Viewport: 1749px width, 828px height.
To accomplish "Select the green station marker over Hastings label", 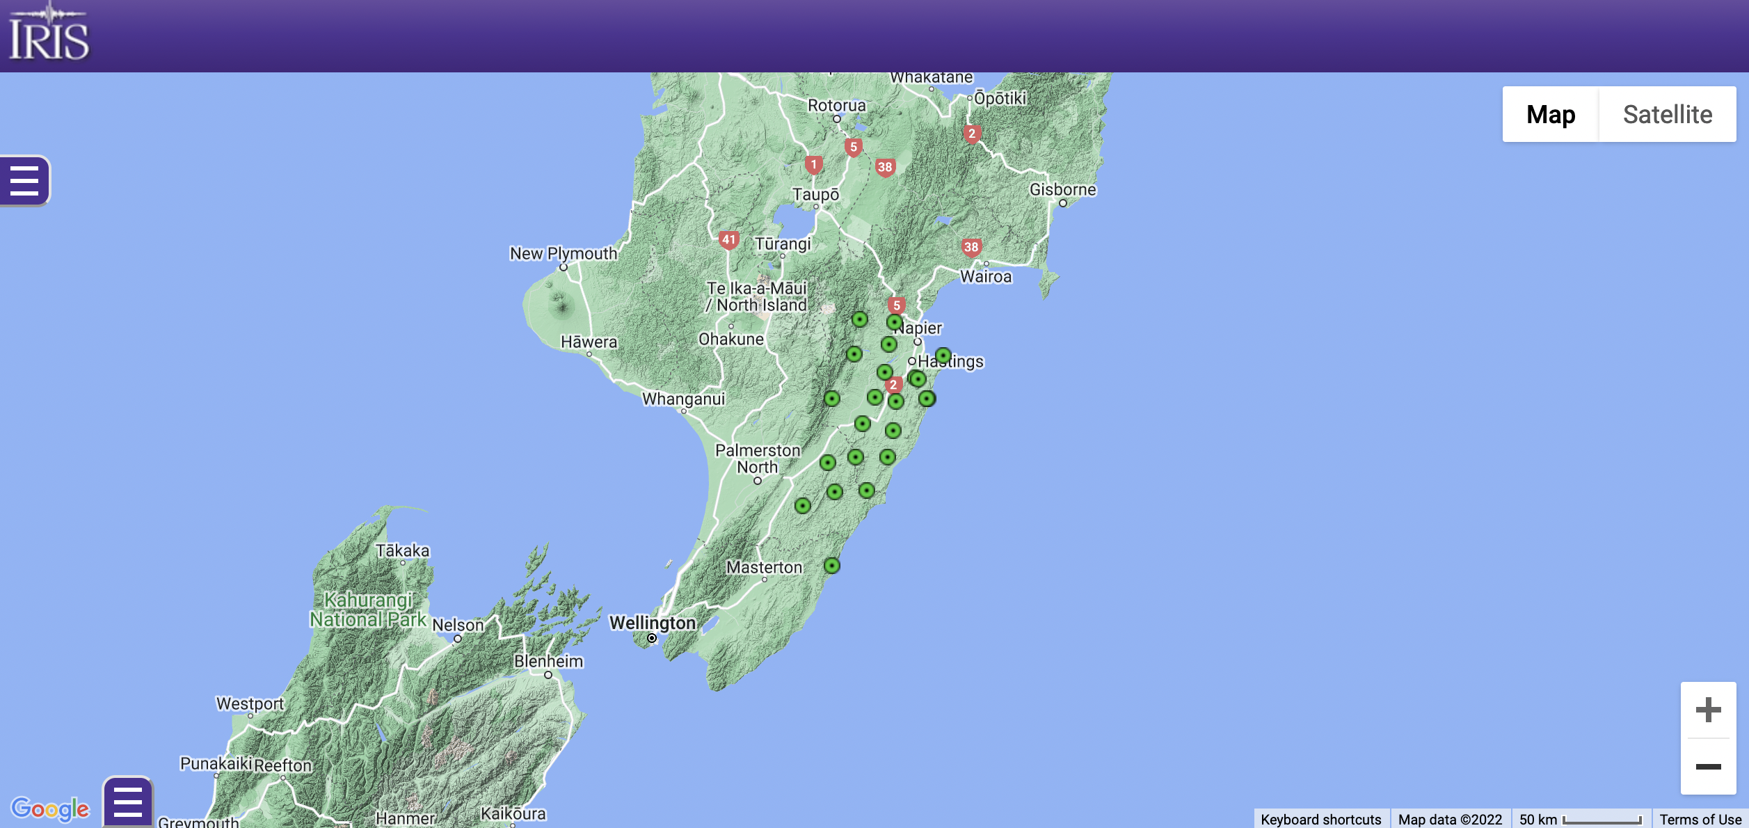I will pos(943,356).
